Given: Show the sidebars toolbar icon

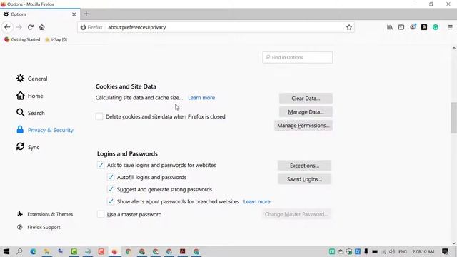Looking at the screenshot, I should 401,27.
